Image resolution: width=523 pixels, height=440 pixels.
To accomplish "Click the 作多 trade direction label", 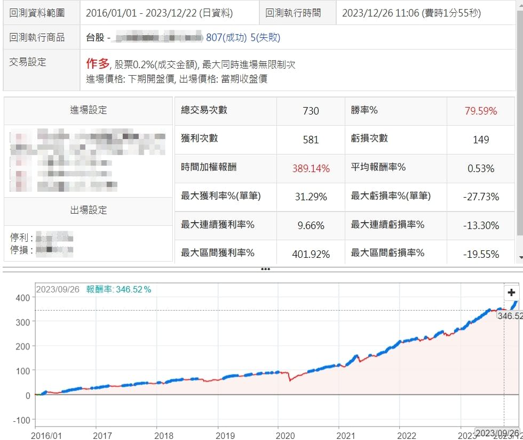I will [97, 64].
